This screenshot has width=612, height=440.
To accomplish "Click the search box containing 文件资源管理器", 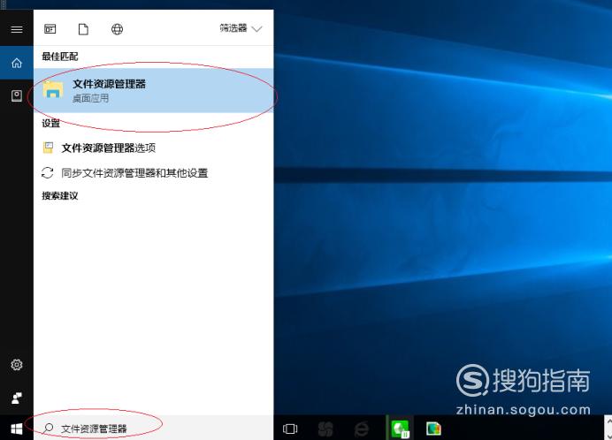I will point(153,428).
